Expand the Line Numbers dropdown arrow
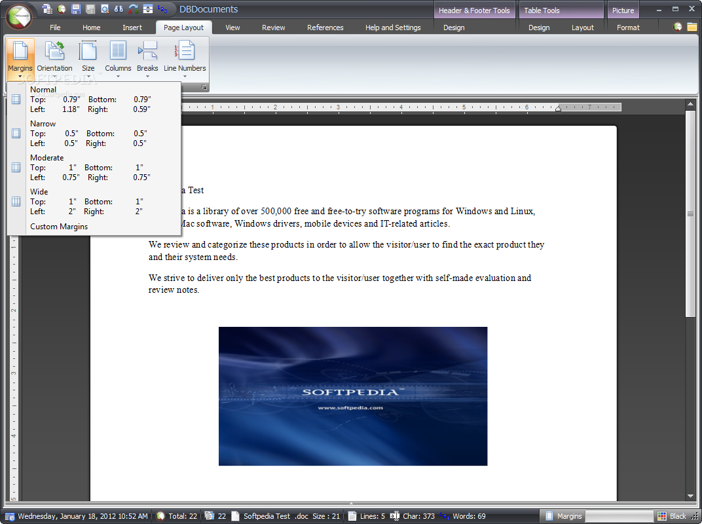The height and width of the screenshot is (524, 702). click(185, 77)
